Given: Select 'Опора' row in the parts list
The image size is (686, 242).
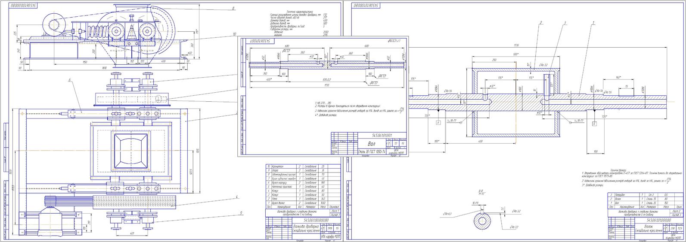Looking at the screenshot, I should pos(302,170).
